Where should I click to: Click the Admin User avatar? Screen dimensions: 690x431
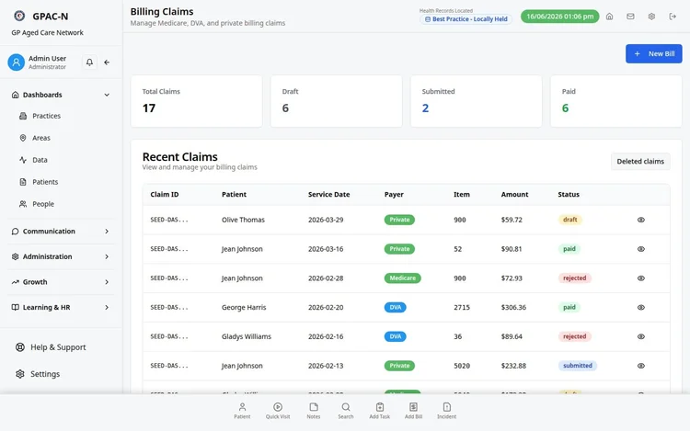click(17, 62)
